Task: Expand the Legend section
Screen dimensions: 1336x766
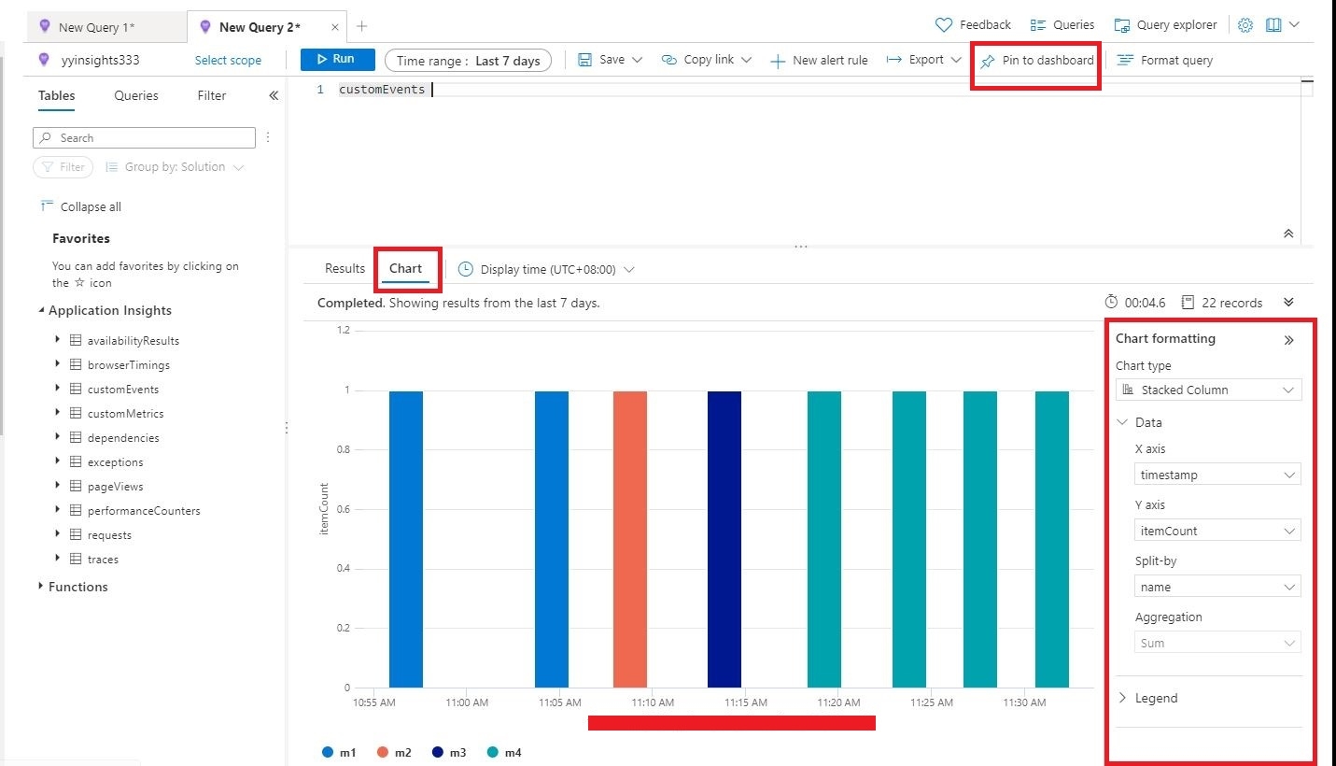Action: coord(1122,698)
